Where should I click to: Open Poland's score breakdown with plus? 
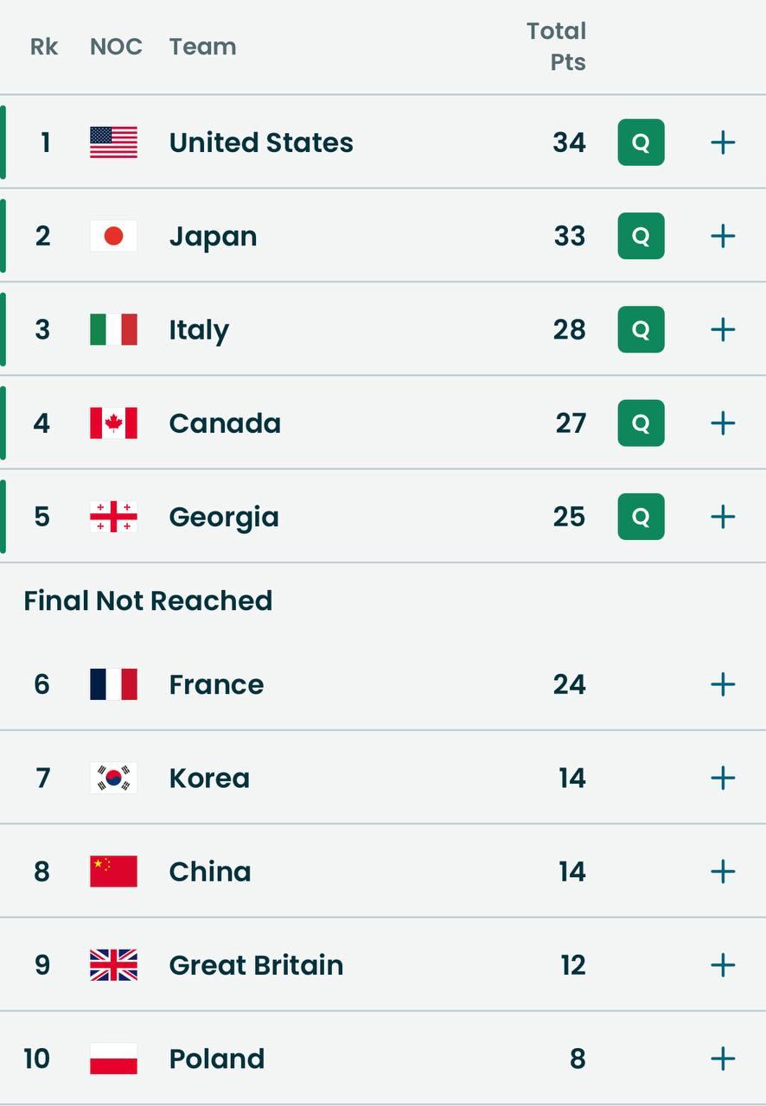723,1058
